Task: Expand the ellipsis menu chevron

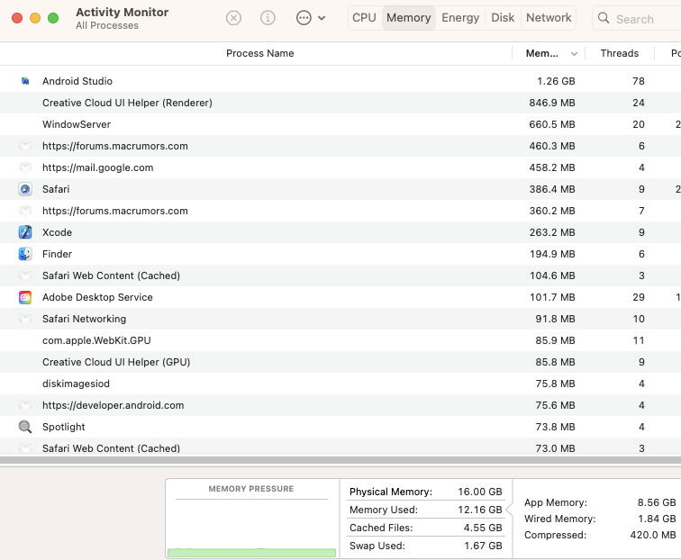Action: [322, 18]
